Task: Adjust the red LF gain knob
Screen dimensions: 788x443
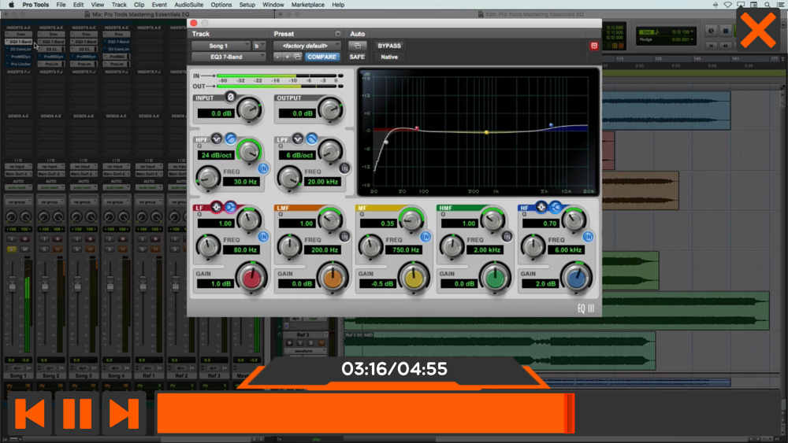Action: pyautogui.click(x=251, y=278)
